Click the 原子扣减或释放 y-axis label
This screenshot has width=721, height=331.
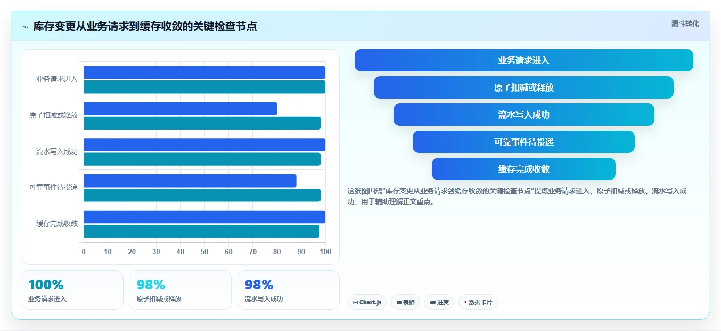pyautogui.click(x=53, y=116)
